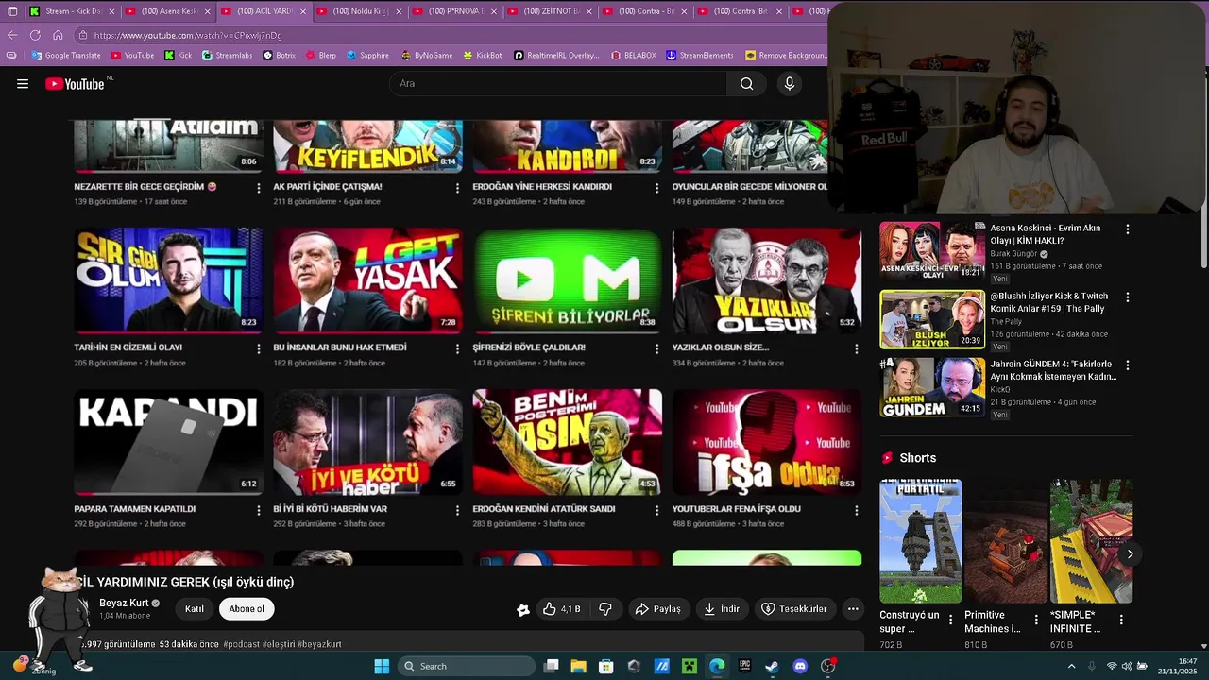Open options for Jahrein GÜNDEM 4 sidebar video
Screen dimensions: 1209x680
click(1127, 365)
